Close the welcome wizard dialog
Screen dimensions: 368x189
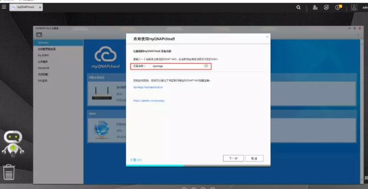(267, 37)
